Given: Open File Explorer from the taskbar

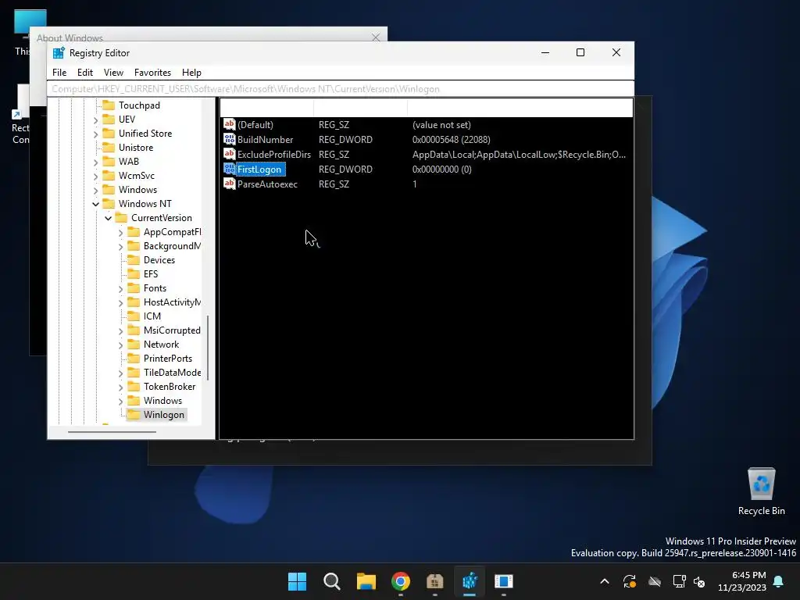Looking at the screenshot, I should point(366,581).
